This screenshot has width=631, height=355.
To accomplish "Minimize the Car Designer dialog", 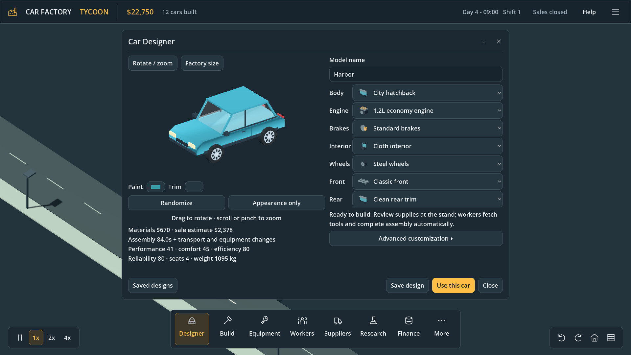I will click(483, 41).
